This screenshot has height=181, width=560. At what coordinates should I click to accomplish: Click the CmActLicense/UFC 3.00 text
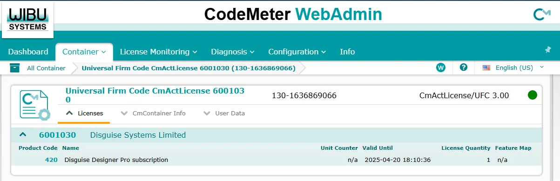pyautogui.click(x=464, y=96)
